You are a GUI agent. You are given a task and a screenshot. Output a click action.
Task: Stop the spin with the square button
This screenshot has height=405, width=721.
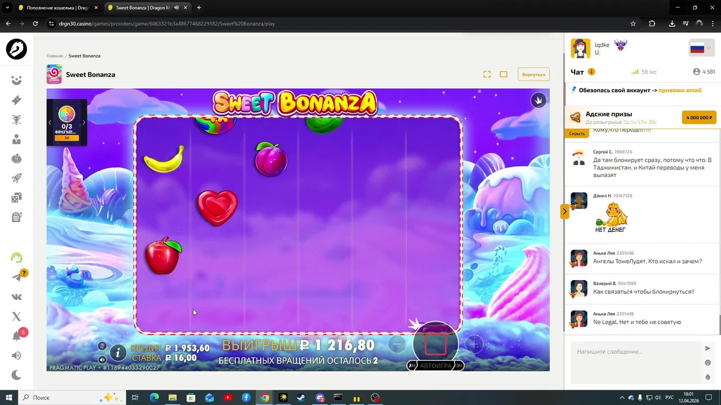(435, 343)
